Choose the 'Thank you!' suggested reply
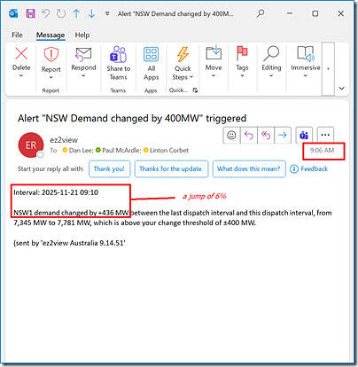This screenshot has width=358, height=367. click(x=109, y=169)
